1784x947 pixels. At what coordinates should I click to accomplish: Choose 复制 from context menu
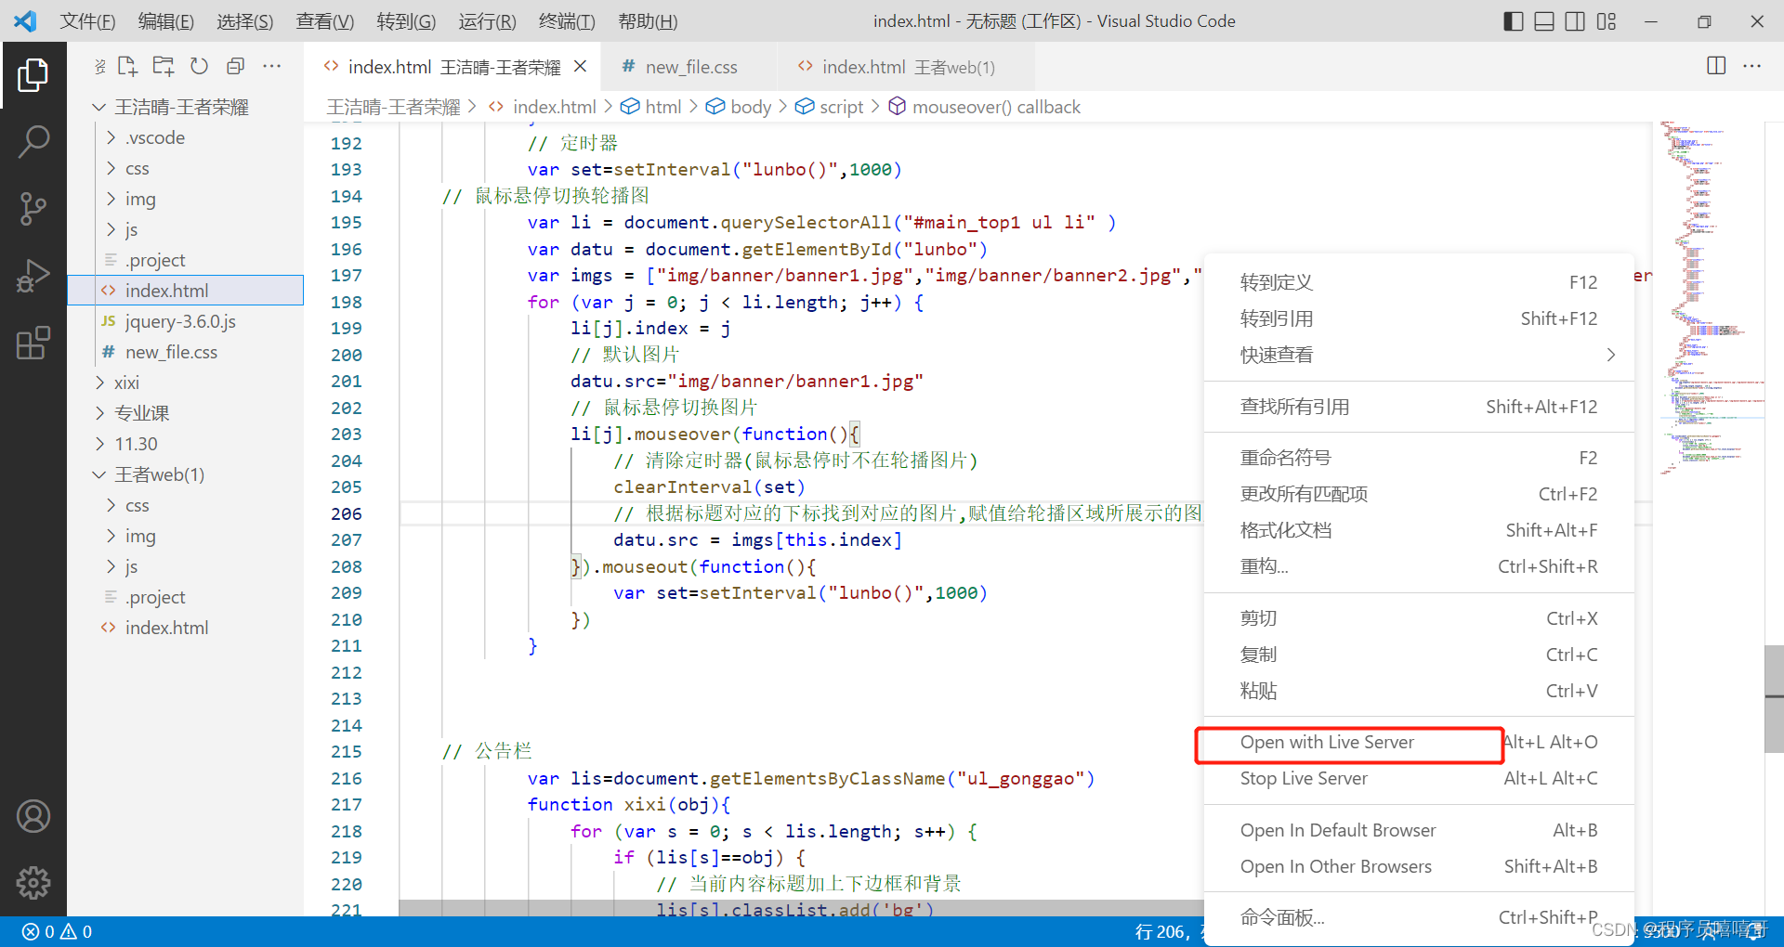[x=1419, y=655]
